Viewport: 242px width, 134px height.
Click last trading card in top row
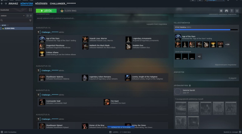pyautogui.click(x=231, y=108)
